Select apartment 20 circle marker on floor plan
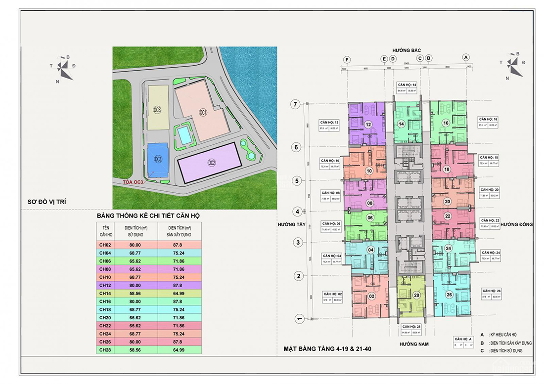The image size is (544, 384). pos(447,201)
